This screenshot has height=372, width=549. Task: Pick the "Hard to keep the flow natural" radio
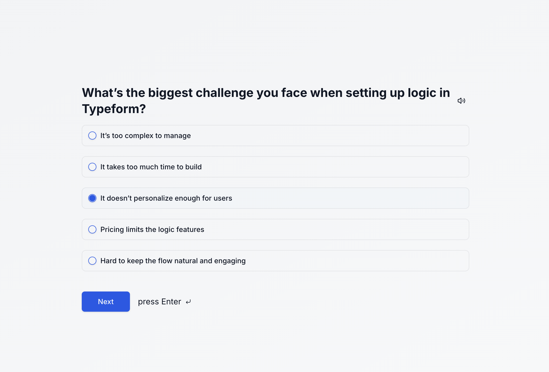pyautogui.click(x=92, y=261)
